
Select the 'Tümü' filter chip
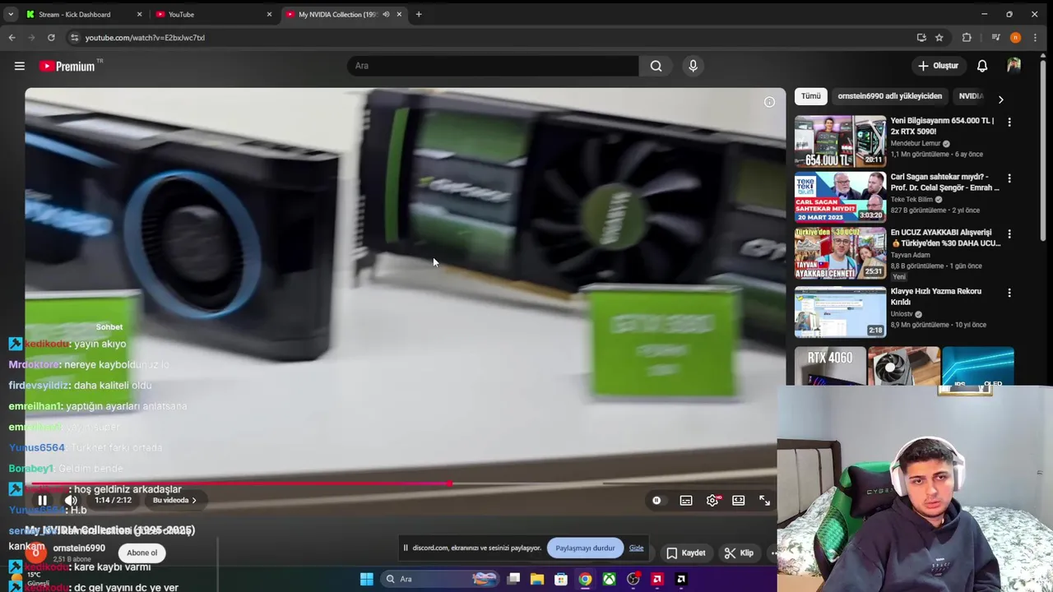(811, 96)
